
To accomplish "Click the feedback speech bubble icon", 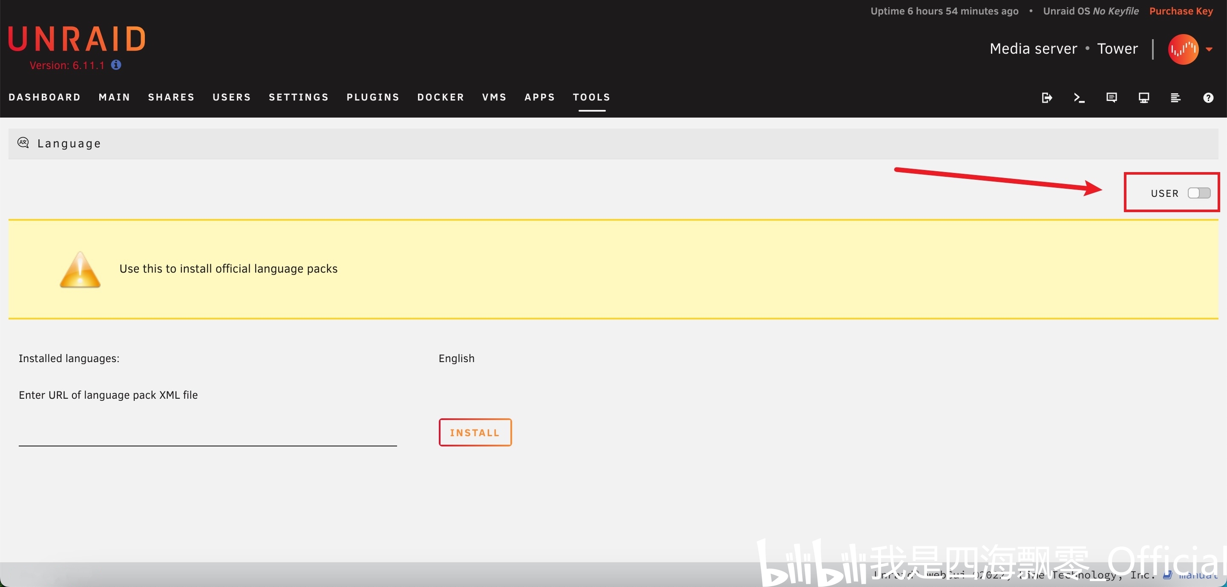I will [1111, 98].
